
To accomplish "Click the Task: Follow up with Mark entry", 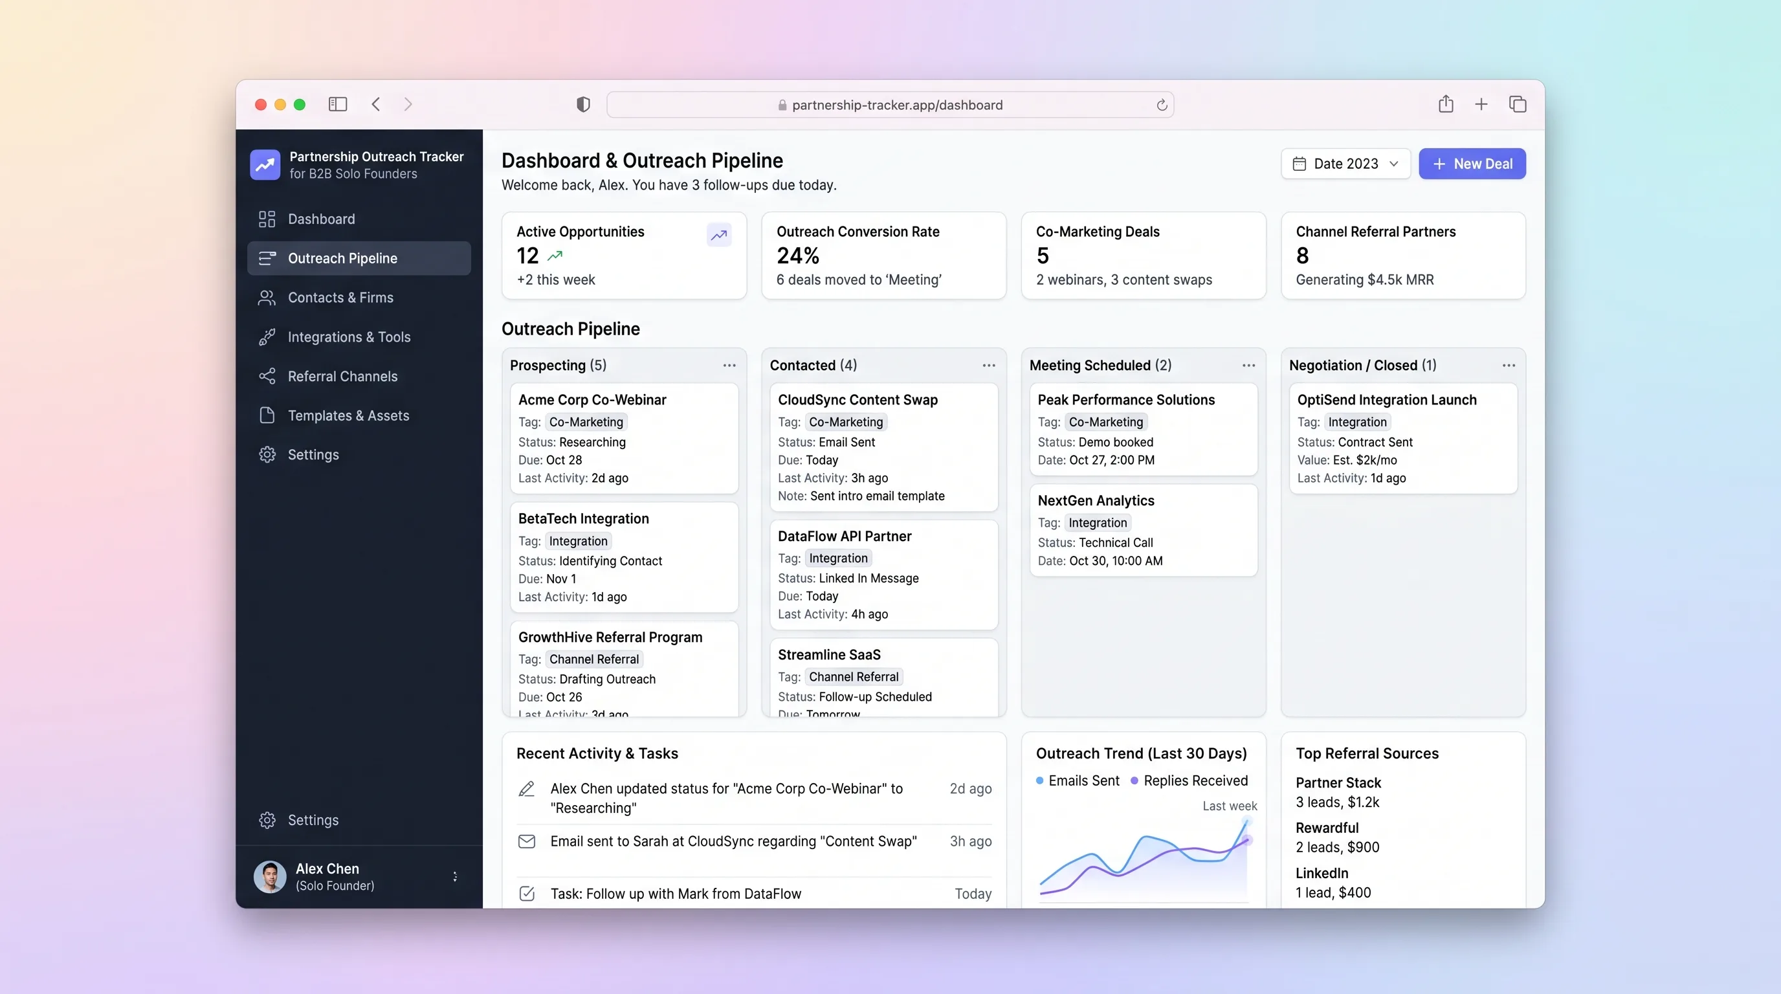I will tap(753, 894).
